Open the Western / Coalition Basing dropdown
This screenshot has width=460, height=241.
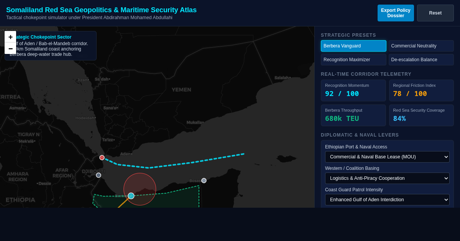(387, 178)
